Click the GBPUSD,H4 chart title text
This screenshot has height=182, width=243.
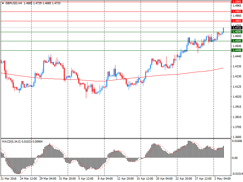14,3
